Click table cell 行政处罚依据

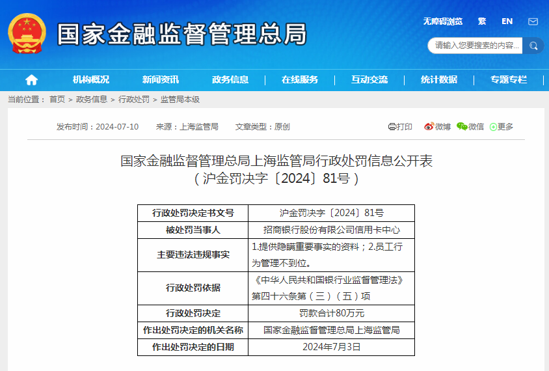(193, 288)
